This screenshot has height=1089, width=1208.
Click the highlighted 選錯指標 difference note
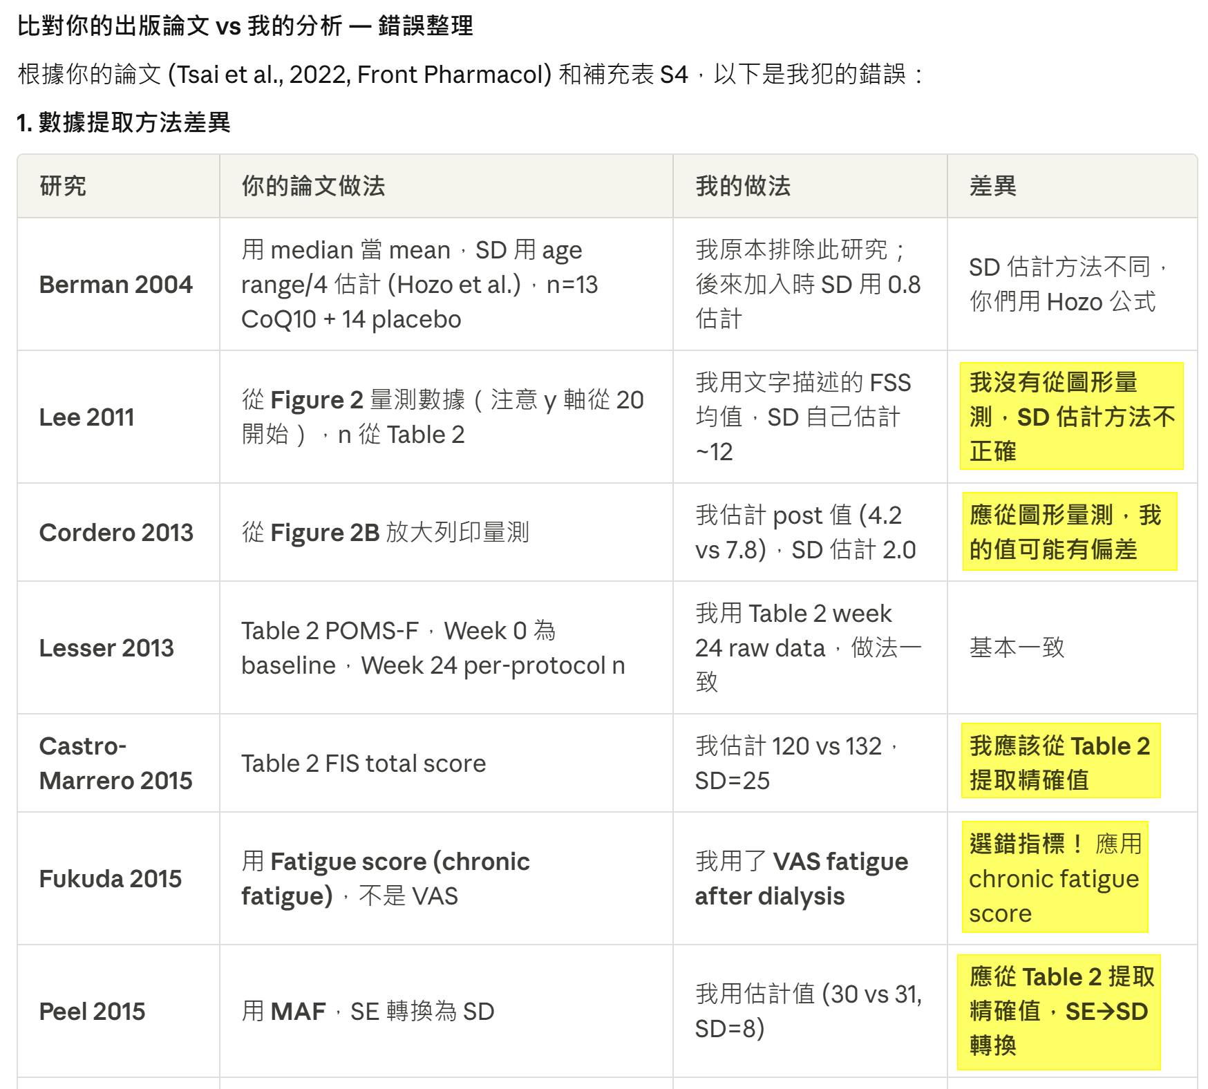1054,878
